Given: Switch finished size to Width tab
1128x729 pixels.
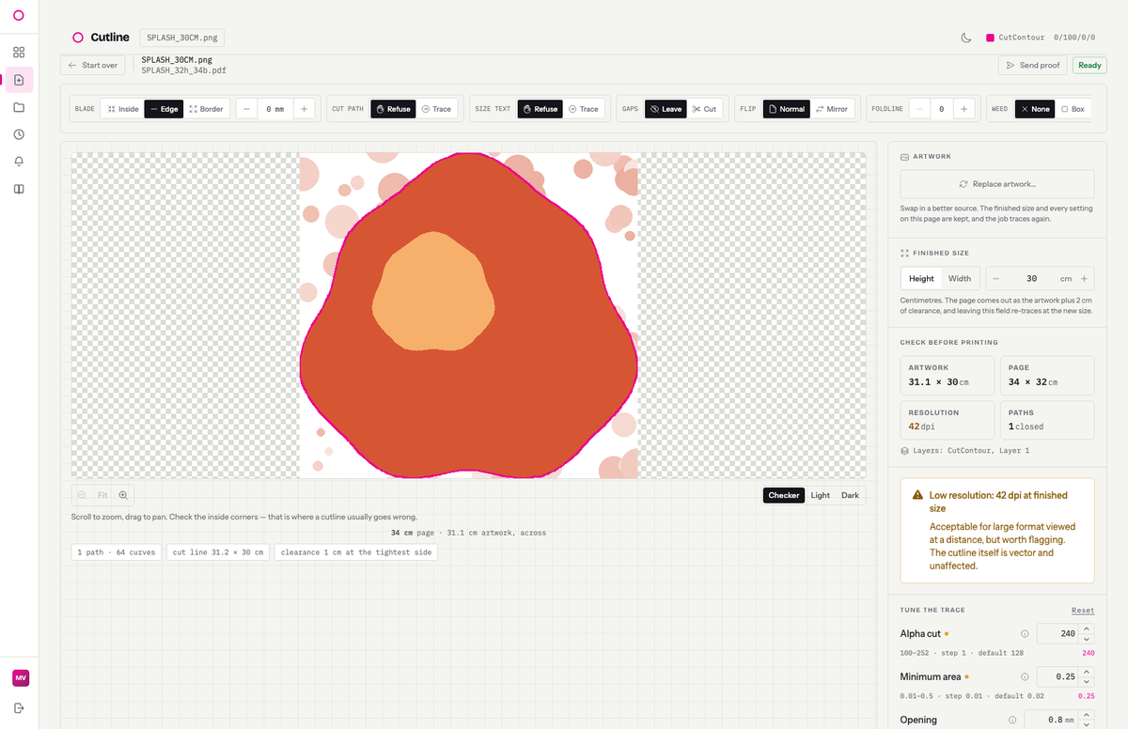Looking at the screenshot, I should click(960, 279).
